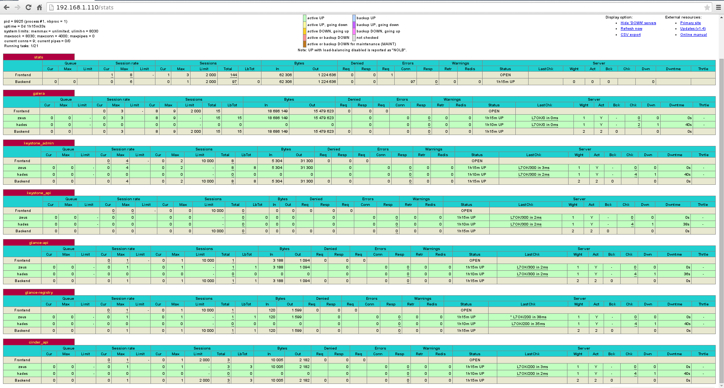The height and width of the screenshot is (388, 724).
Task: Click the 'galera' proxy title
Action: [x=38, y=94]
